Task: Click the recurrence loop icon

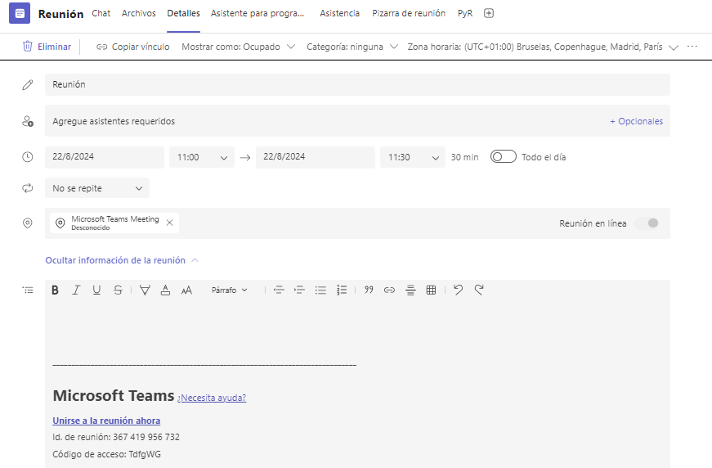Action: [x=28, y=188]
